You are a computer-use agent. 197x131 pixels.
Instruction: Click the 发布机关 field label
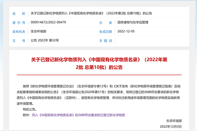coord(19,32)
